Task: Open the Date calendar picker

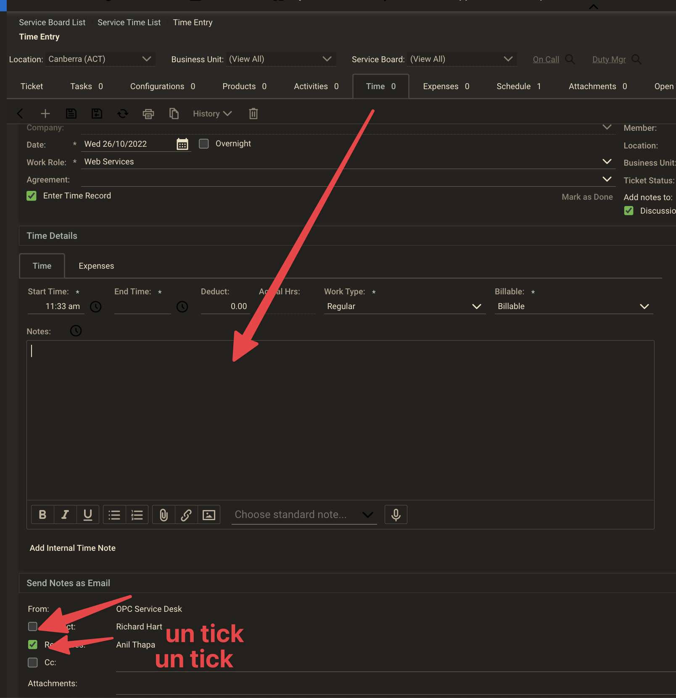Action: click(x=182, y=144)
